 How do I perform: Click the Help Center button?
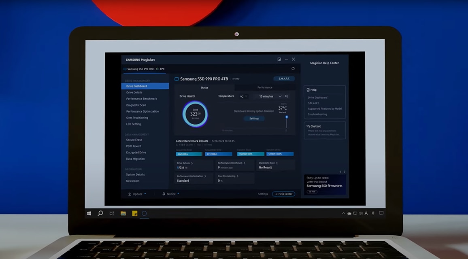(283, 194)
